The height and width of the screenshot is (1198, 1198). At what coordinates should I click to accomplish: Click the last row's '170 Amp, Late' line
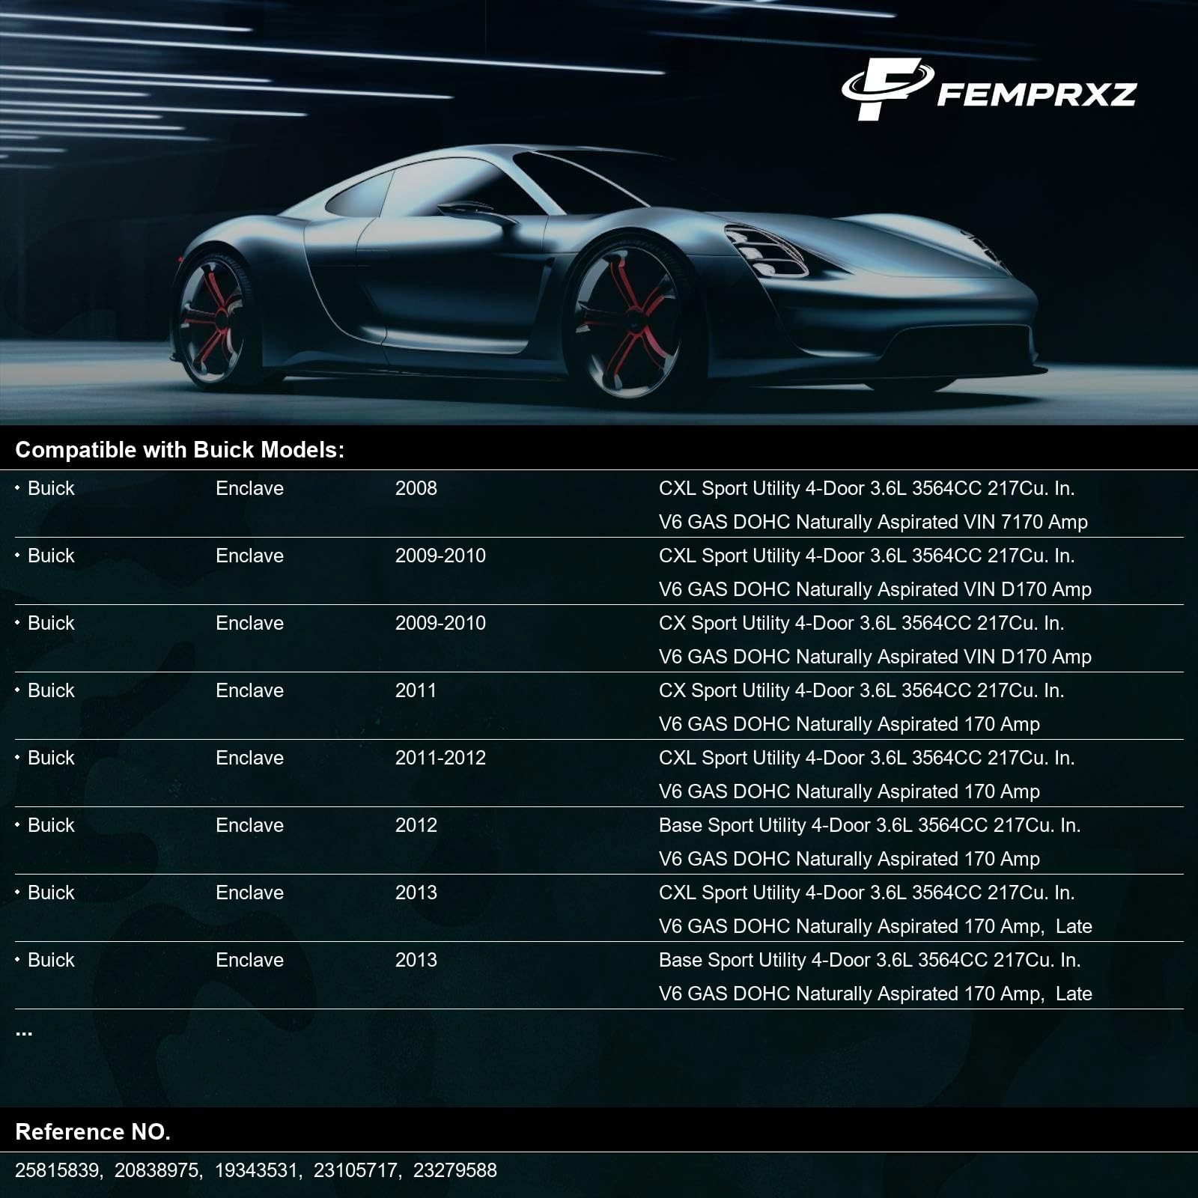pos(875,994)
